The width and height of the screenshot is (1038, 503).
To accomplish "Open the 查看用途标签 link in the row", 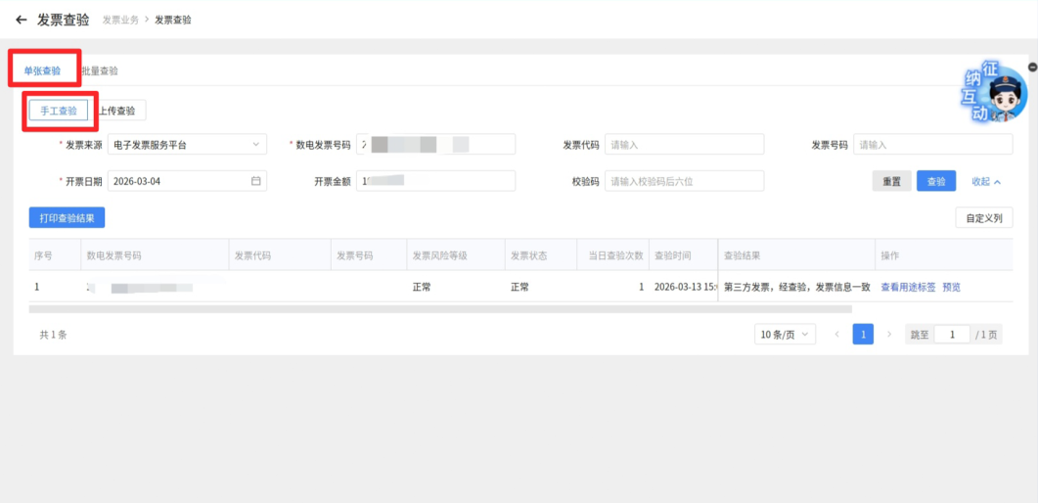I will [908, 288].
